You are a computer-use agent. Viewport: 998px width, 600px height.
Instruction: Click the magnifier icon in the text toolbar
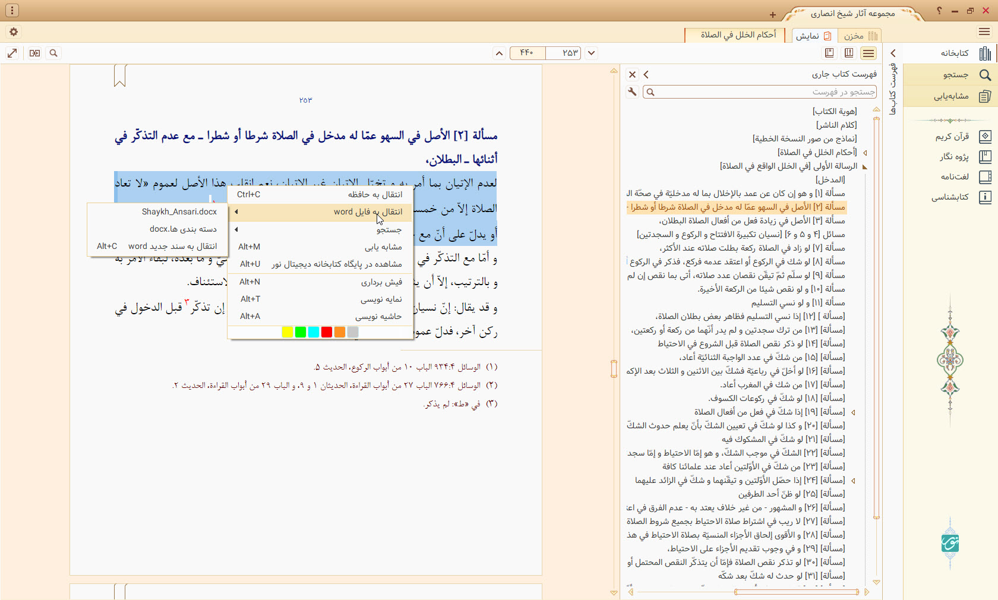coord(53,53)
